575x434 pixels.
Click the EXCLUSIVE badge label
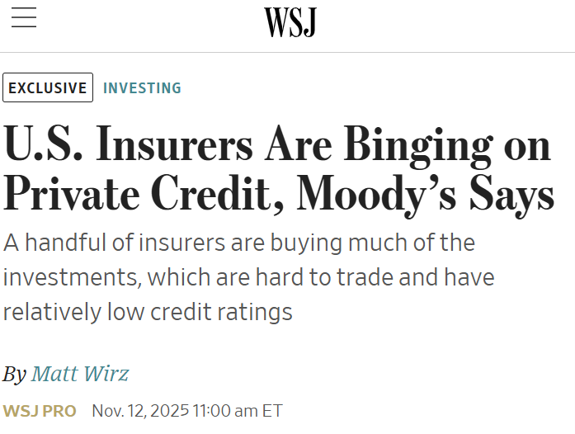click(x=48, y=88)
